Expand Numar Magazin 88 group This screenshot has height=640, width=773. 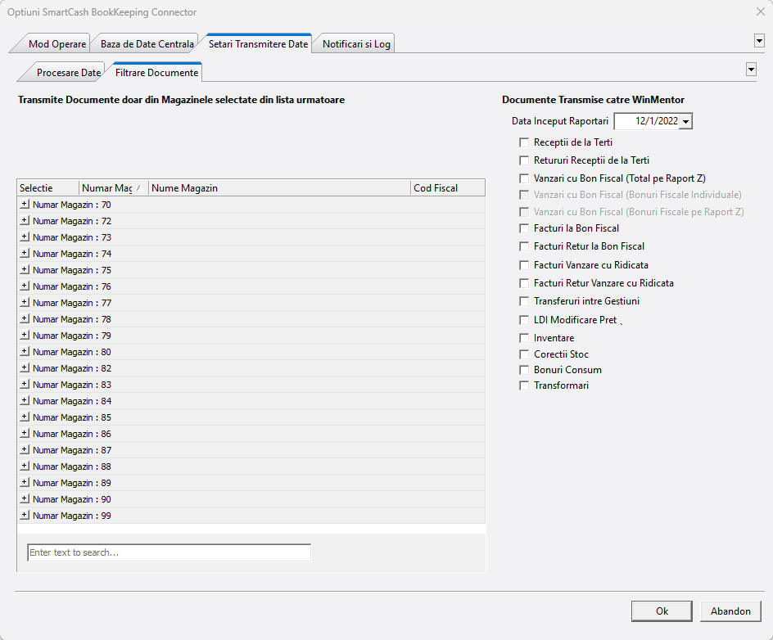coord(25,466)
